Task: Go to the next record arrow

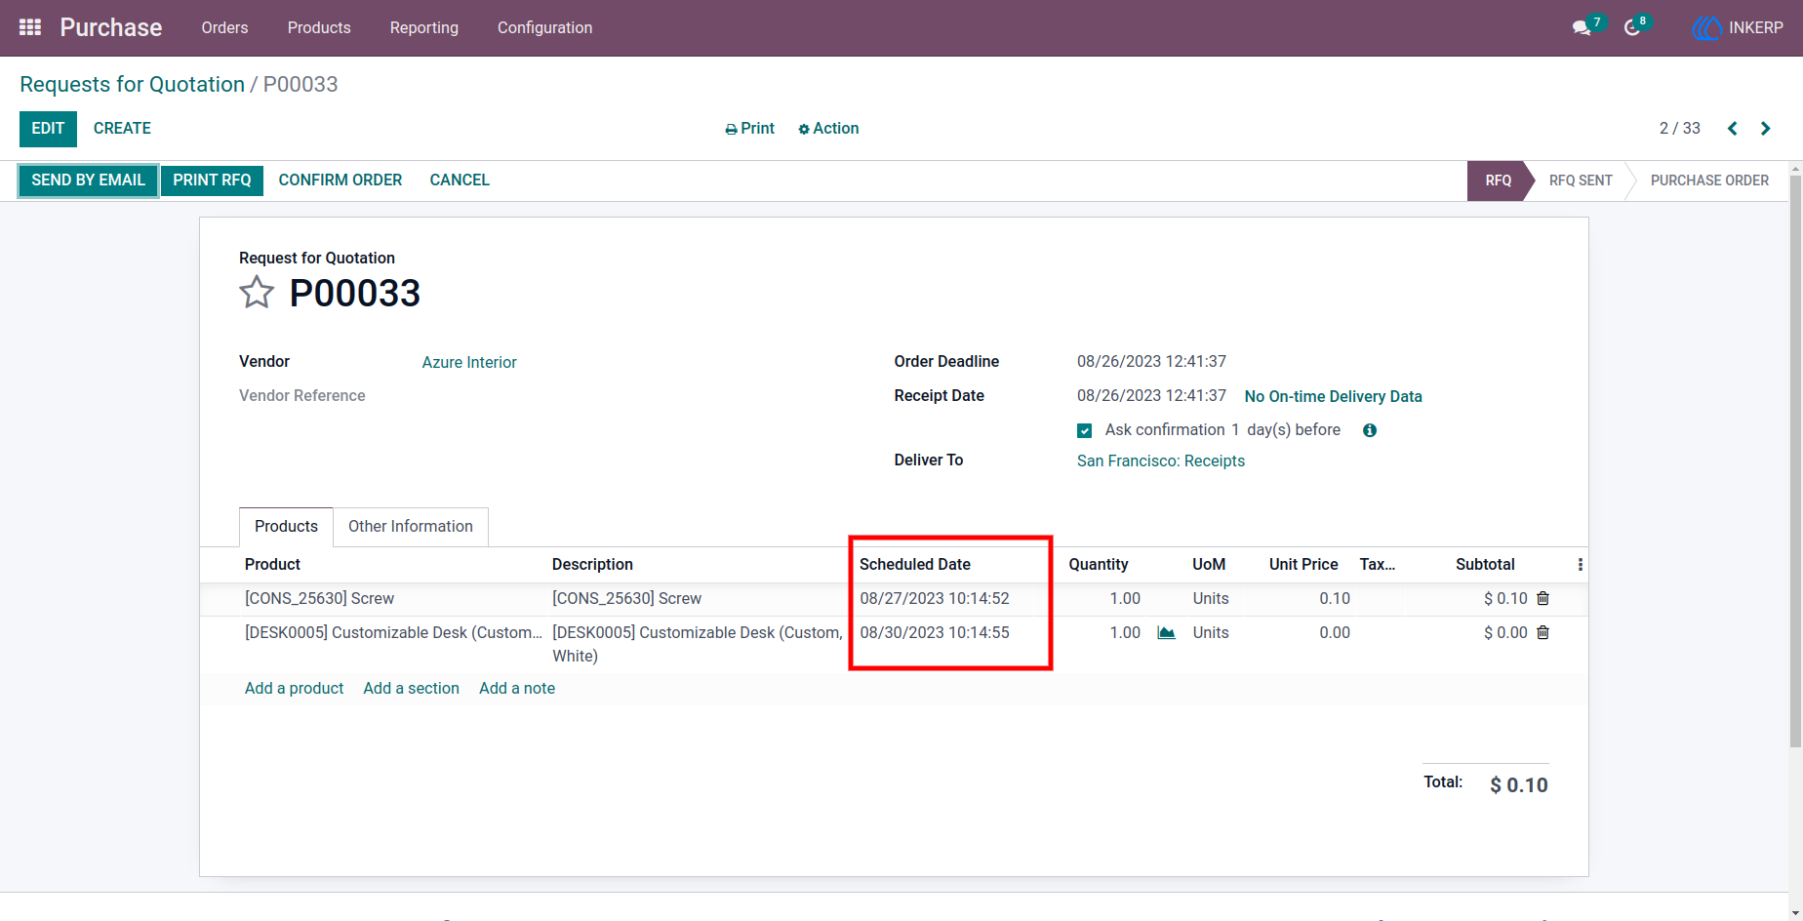Action: (1765, 129)
